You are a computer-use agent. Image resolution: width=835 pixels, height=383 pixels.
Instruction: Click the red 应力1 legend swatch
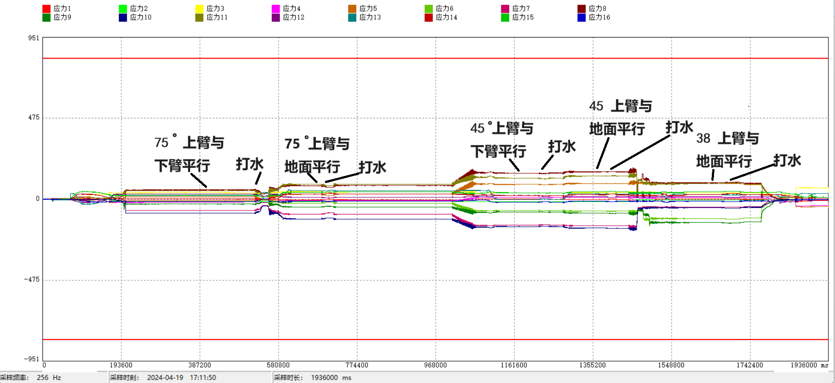(x=46, y=9)
